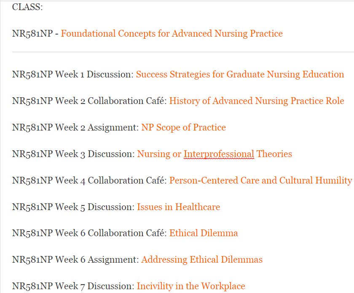Screen dimensions: 354x293
Task: Open Addressing Ethical Dilemmas assignment link
Action: 202,260
